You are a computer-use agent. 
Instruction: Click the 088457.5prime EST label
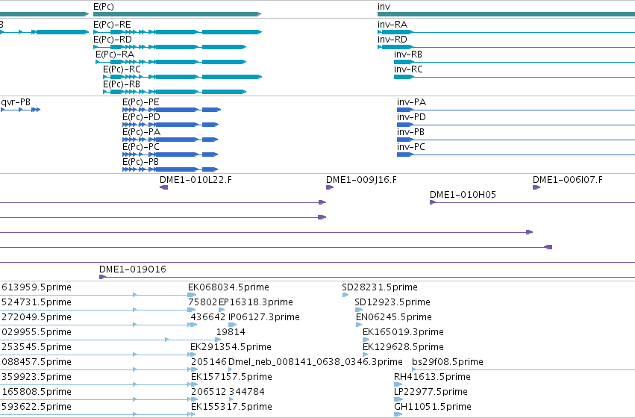coord(37,362)
